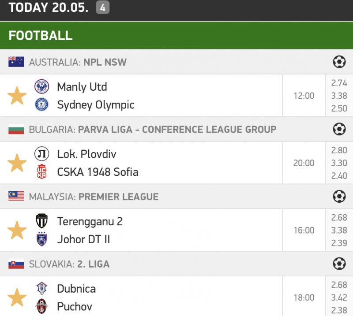Click the Australia flag icon
353x316 pixels.
[16, 62]
